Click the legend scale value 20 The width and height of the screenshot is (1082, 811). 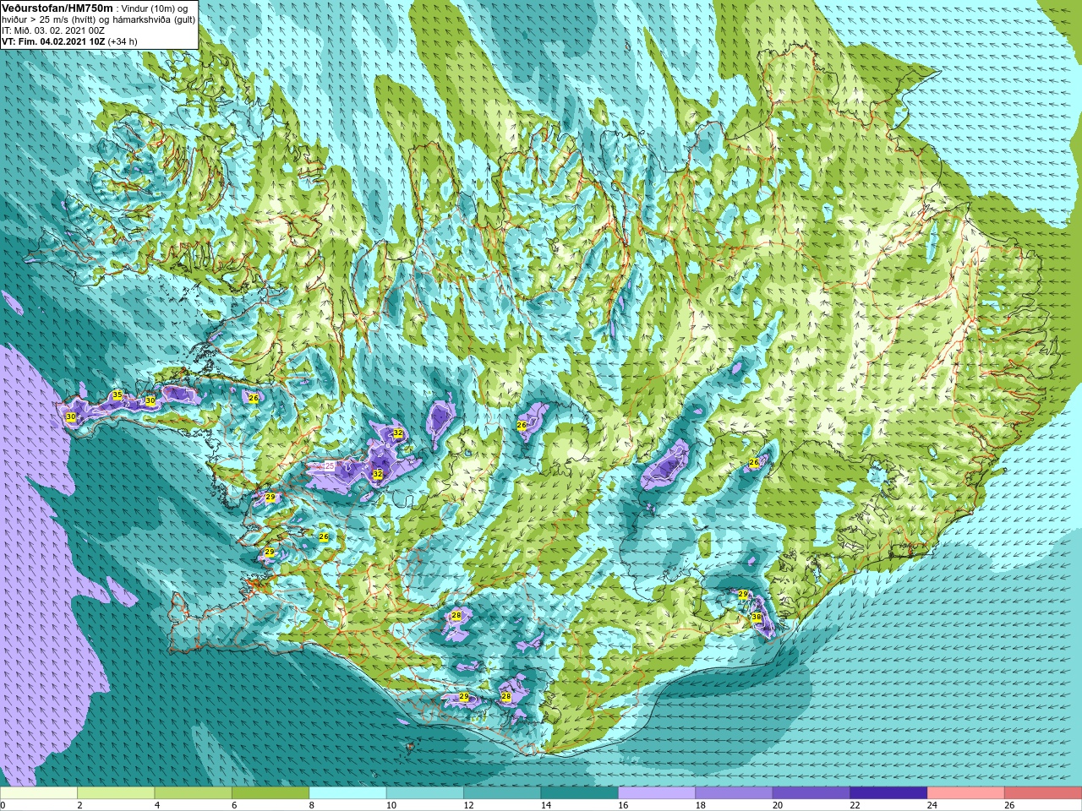pyautogui.click(x=778, y=805)
